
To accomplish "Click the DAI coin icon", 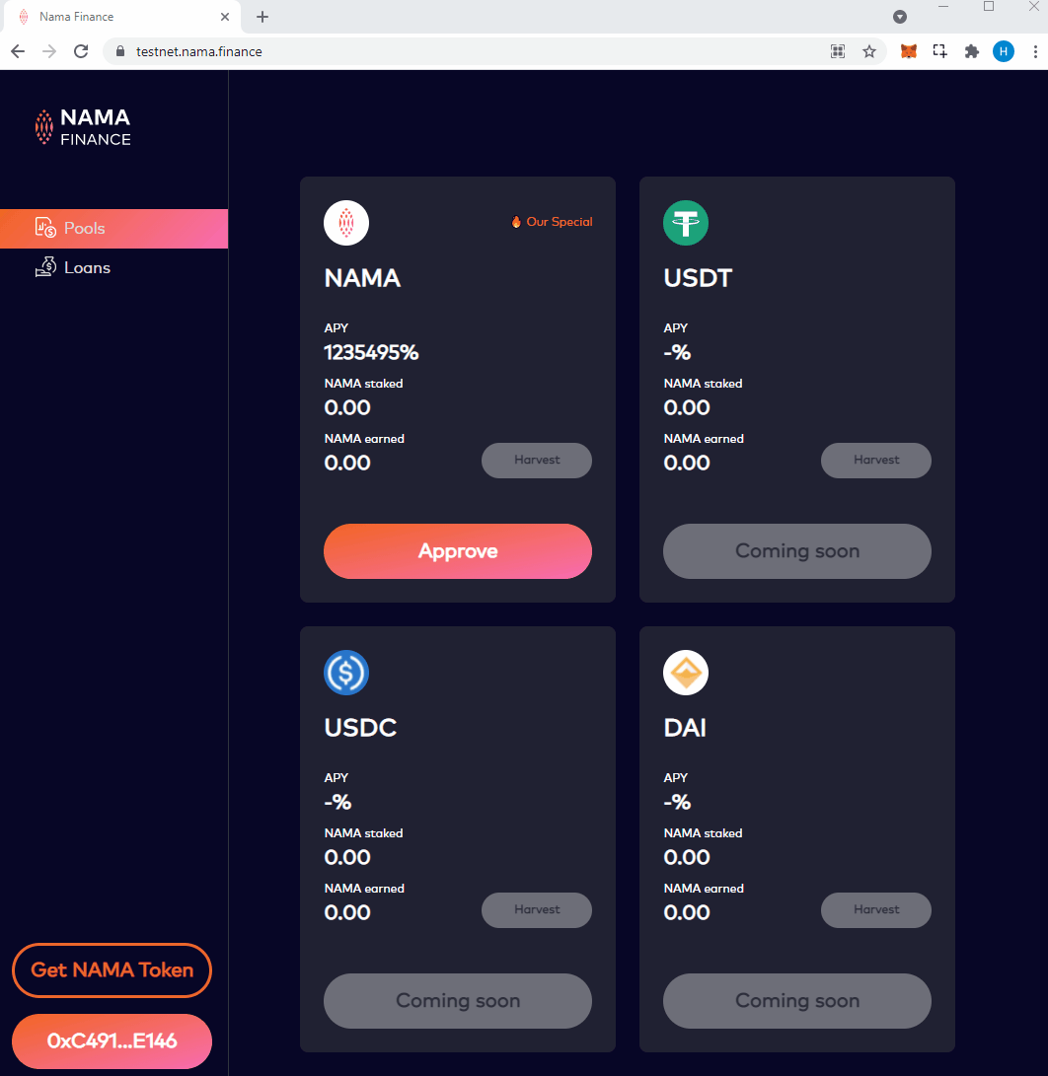I will (x=686, y=673).
